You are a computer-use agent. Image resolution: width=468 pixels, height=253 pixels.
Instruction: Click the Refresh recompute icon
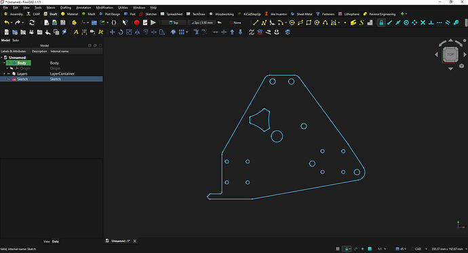32,22
